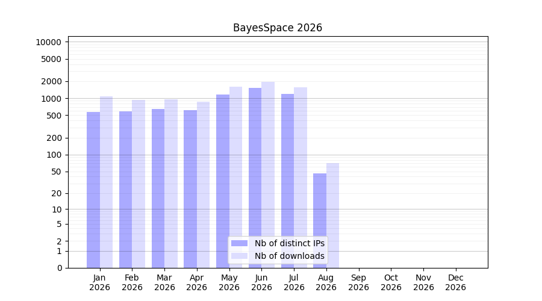Click the Jan 2026 distinct IPs bar
The image size is (542, 301).
click(x=93, y=190)
